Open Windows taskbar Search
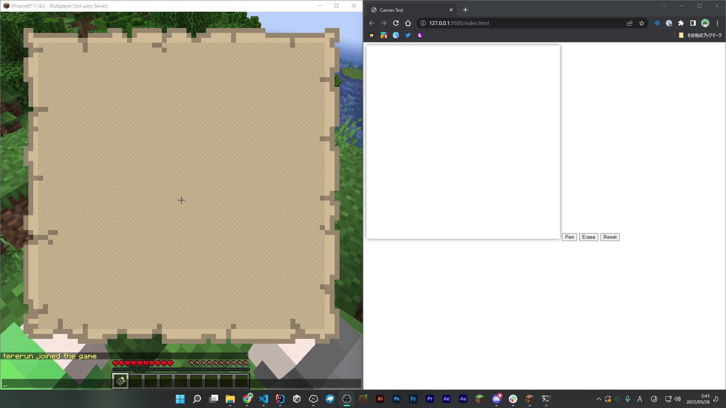This screenshot has height=408, width=726. [197, 399]
